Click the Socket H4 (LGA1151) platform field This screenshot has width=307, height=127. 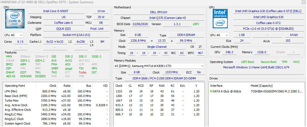(x=76, y=35)
